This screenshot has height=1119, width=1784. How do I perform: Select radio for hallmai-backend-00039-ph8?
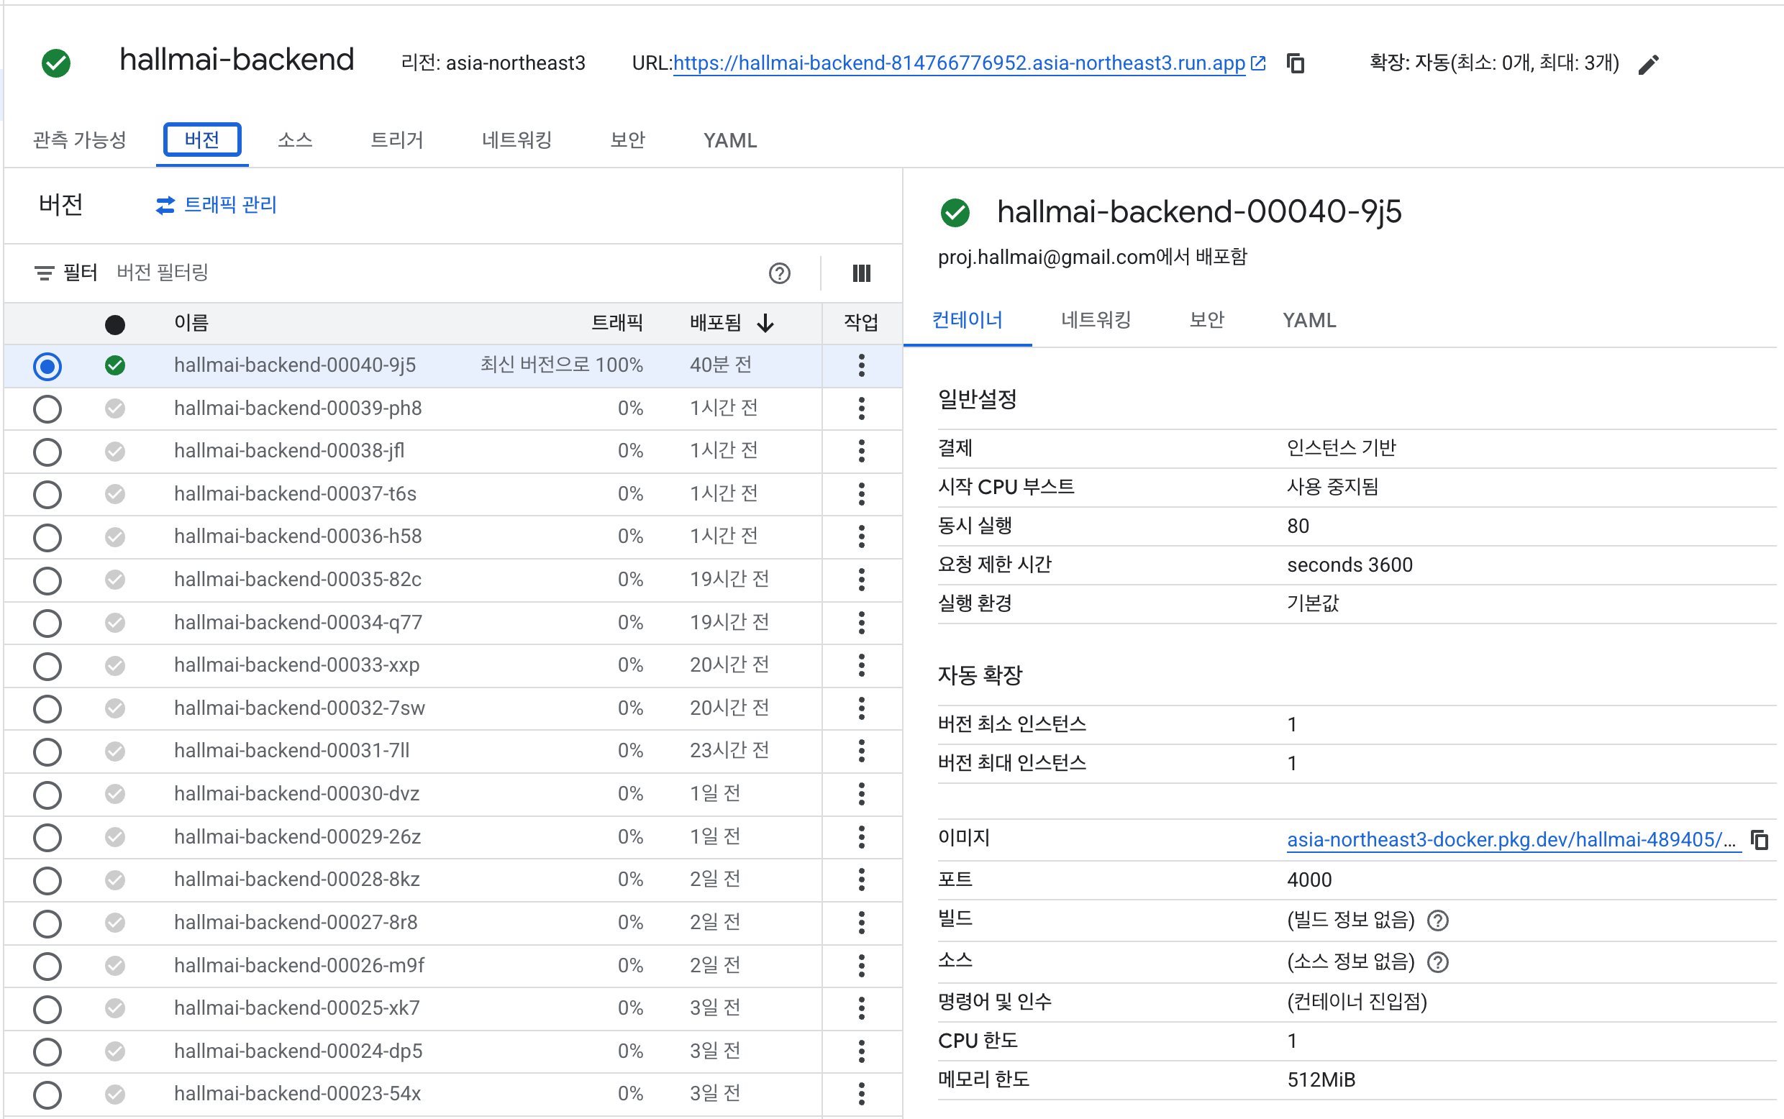coord(47,408)
